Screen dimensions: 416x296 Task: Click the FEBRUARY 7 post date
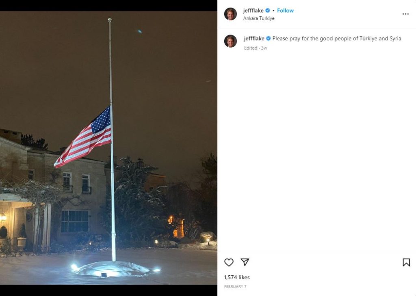coord(235,286)
